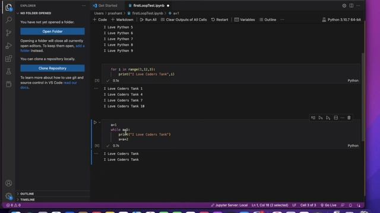Select the Python 3.10.7 64-bit kernel

[341, 20]
